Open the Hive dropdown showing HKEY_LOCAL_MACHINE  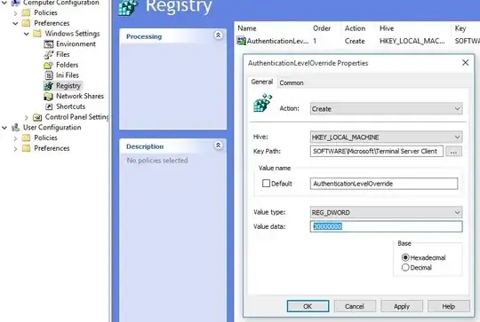tap(386, 137)
